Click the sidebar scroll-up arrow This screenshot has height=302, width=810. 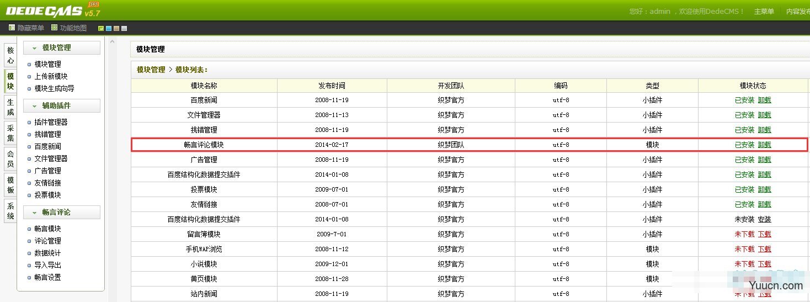[113, 41]
